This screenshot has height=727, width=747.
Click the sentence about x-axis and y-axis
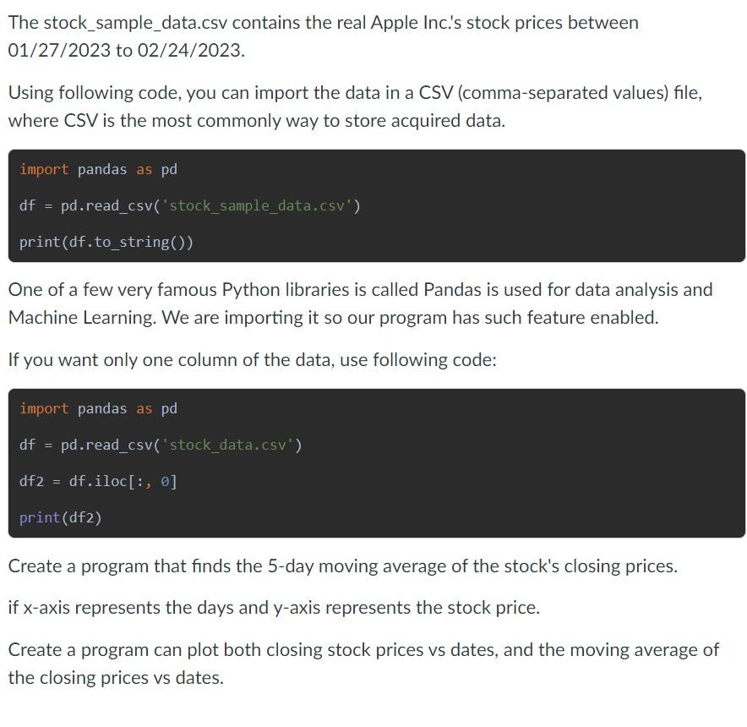[x=273, y=608]
